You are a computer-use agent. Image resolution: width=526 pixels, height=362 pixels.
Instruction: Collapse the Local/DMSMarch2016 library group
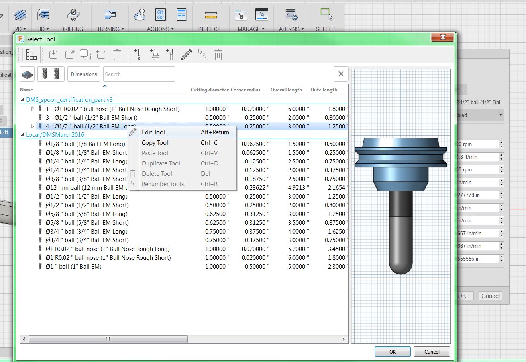tap(23, 135)
